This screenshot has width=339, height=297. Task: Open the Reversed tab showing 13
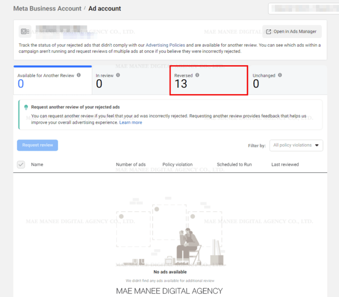tap(208, 80)
